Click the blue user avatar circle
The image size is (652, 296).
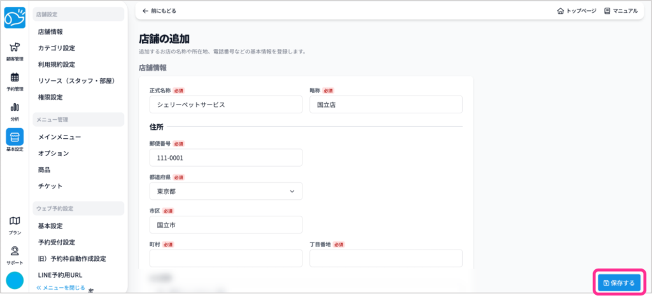click(14, 280)
